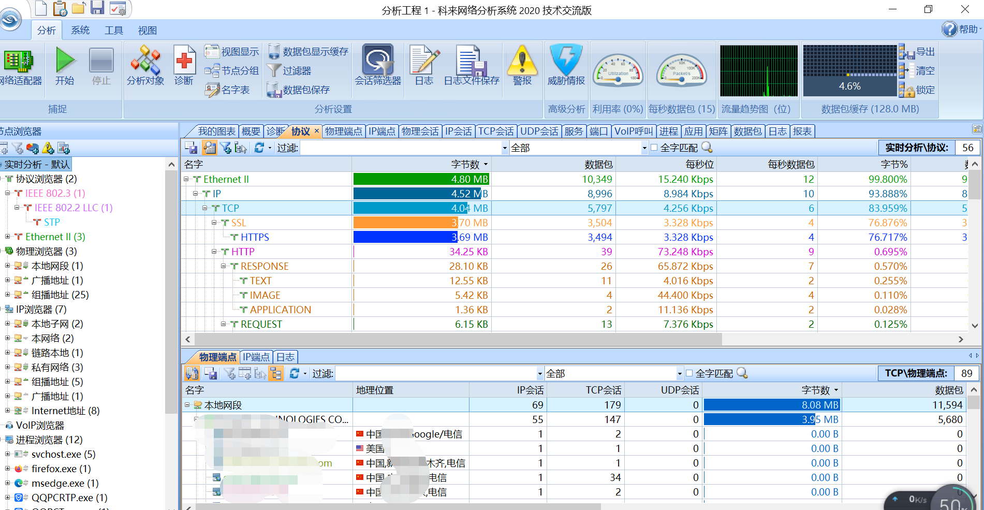The height and width of the screenshot is (510, 984).
Task: Sort by upper 字节数 column header
Action: coord(421,165)
